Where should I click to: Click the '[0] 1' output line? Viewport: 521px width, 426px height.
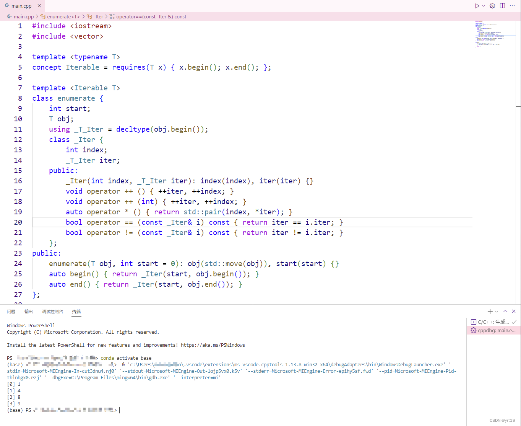[14, 384]
